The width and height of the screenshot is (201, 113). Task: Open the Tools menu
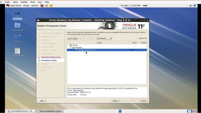(33, 2)
